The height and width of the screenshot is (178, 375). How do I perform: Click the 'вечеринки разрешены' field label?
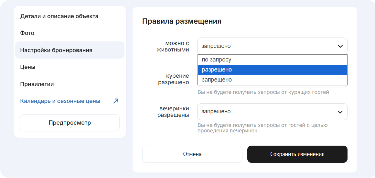[173, 112]
